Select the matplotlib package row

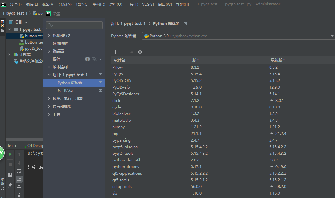223,120
